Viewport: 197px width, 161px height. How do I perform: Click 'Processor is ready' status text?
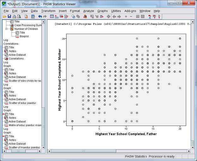162,157
